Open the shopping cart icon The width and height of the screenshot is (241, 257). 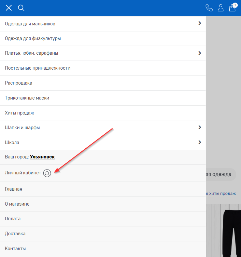pyautogui.click(x=232, y=8)
